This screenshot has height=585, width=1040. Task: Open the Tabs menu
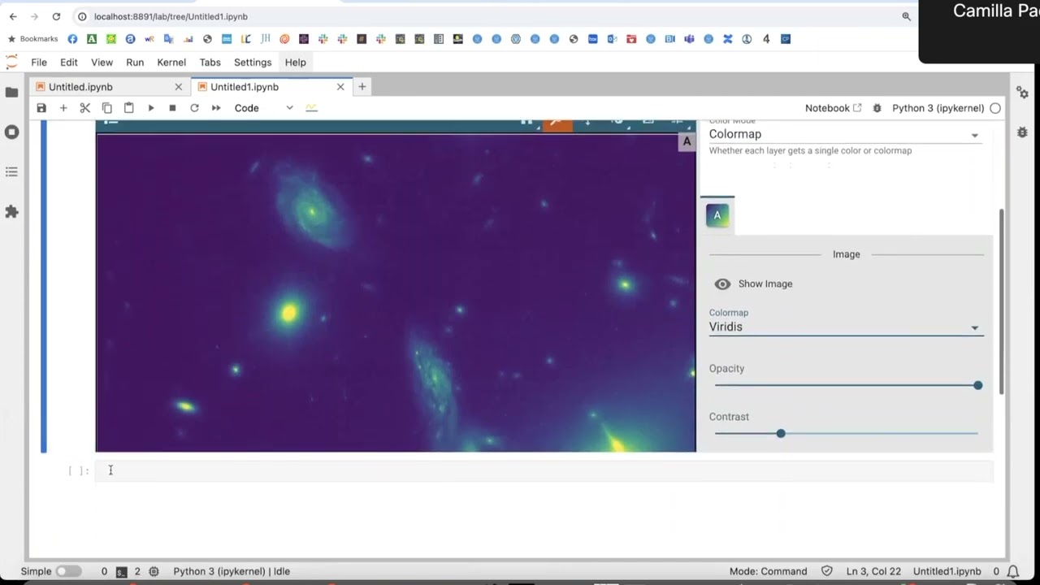(x=210, y=63)
